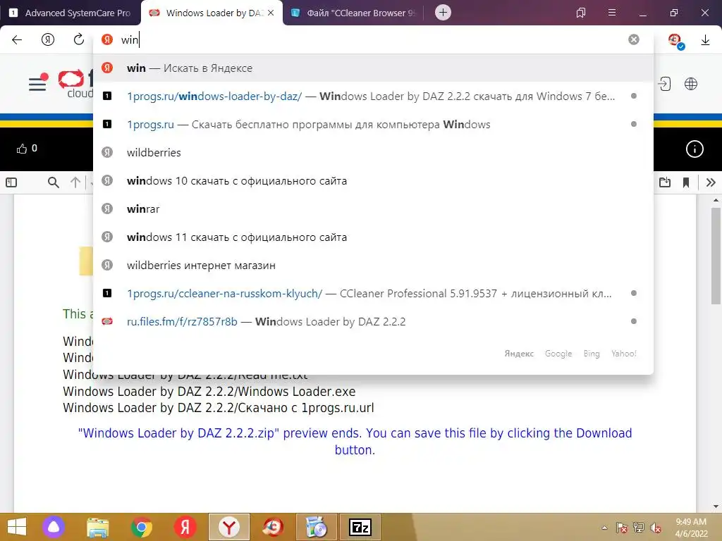The width and height of the screenshot is (722, 541).
Task: Open the site hamburger menu with red dot
Action: 38,83
